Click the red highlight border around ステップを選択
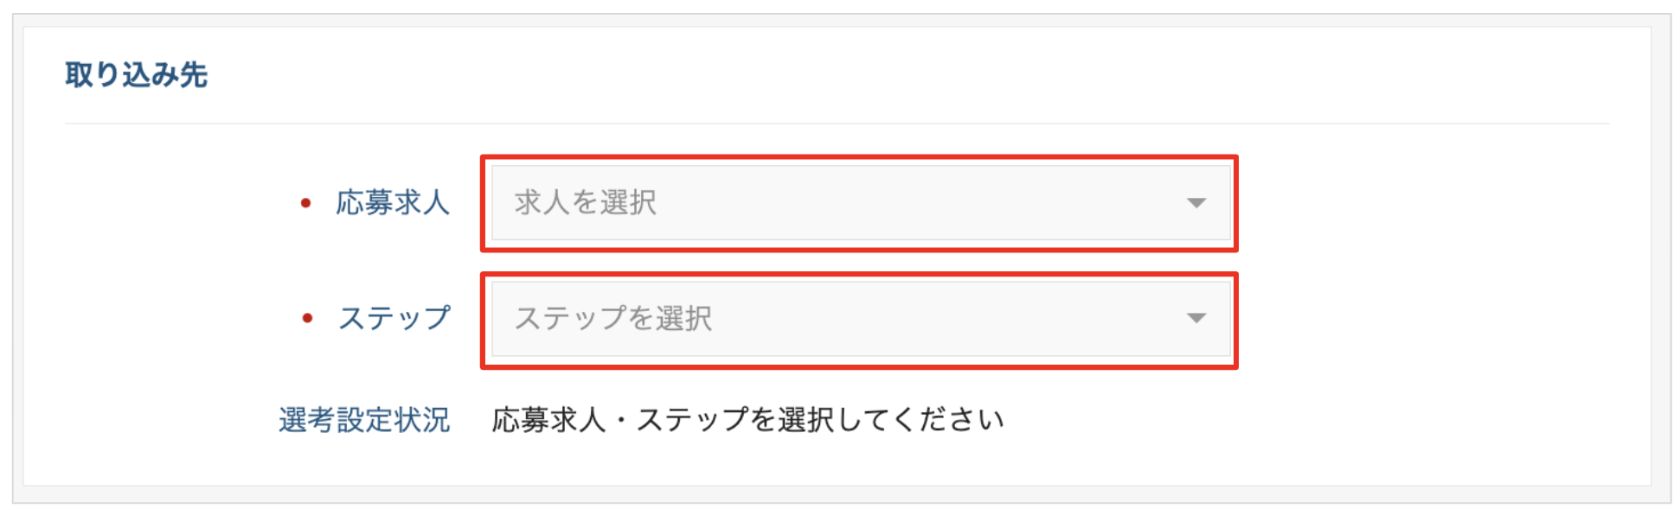Screen dimensions: 1680x515 pyautogui.click(x=860, y=275)
